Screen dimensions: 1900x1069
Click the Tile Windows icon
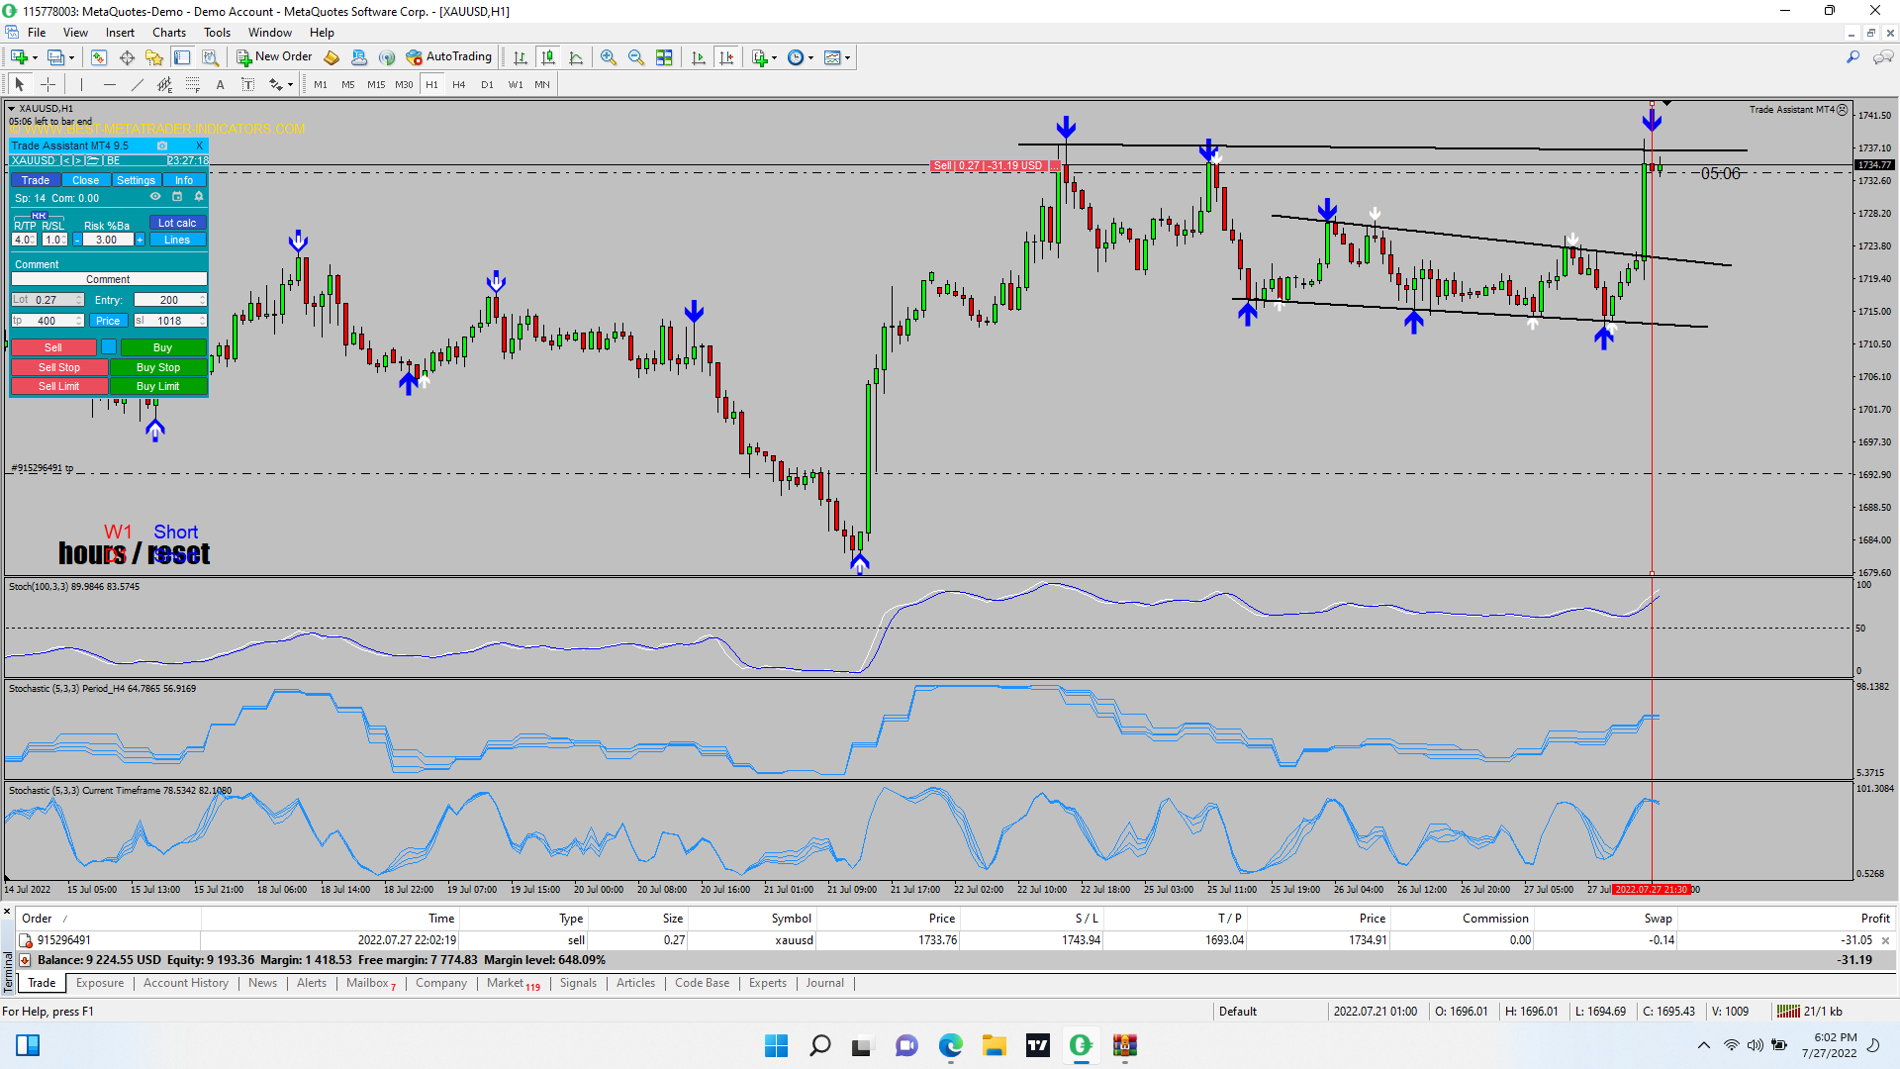tap(664, 57)
